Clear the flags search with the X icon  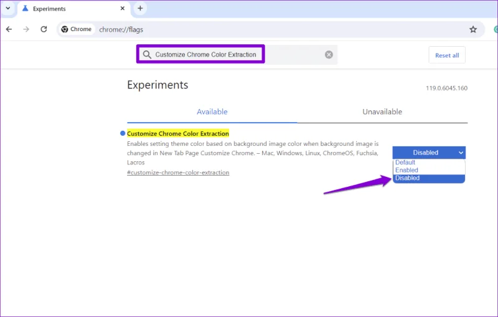click(x=329, y=55)
